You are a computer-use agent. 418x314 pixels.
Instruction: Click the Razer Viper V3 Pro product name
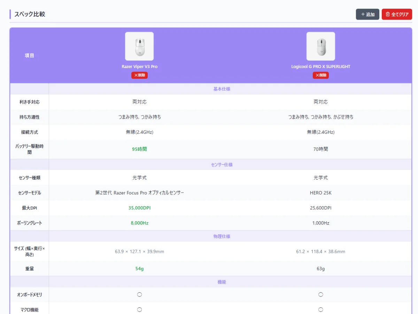coord(139,67)
